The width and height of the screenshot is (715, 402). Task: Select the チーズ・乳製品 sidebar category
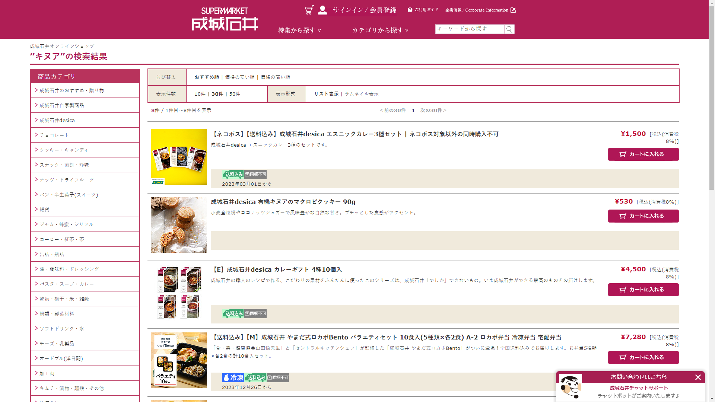57,344
